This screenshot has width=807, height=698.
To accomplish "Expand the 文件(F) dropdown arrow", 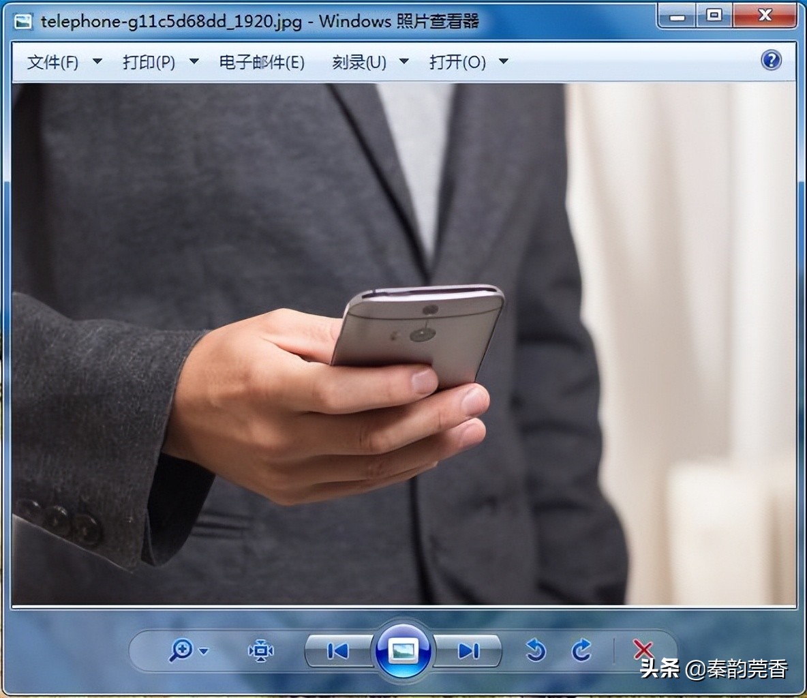I will pyautogui.click(x=97, y=62).
